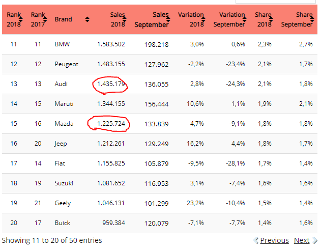
Task: Sort by Rank 2018 column arrows
Action: click(x=21, y=19)
